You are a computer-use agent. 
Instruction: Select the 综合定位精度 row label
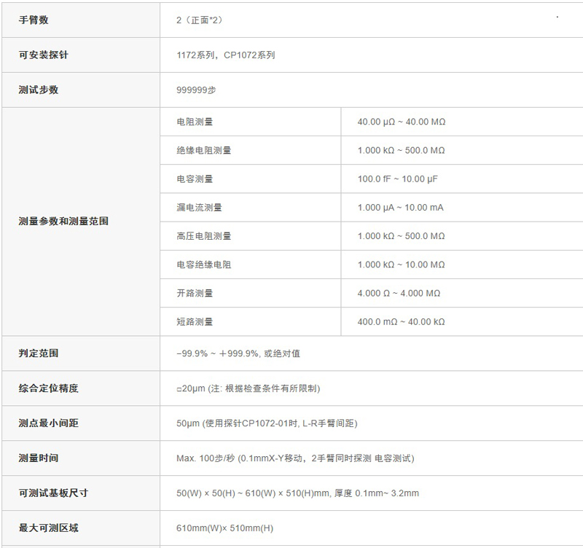pos(48,388)
